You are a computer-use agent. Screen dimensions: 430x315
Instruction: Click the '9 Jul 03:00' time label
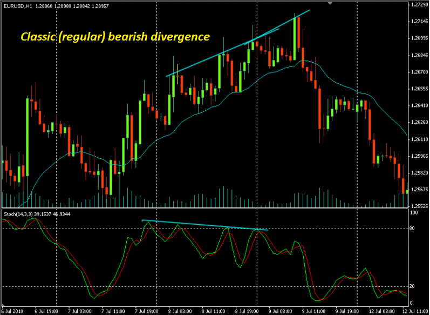[x=281, y=312]
